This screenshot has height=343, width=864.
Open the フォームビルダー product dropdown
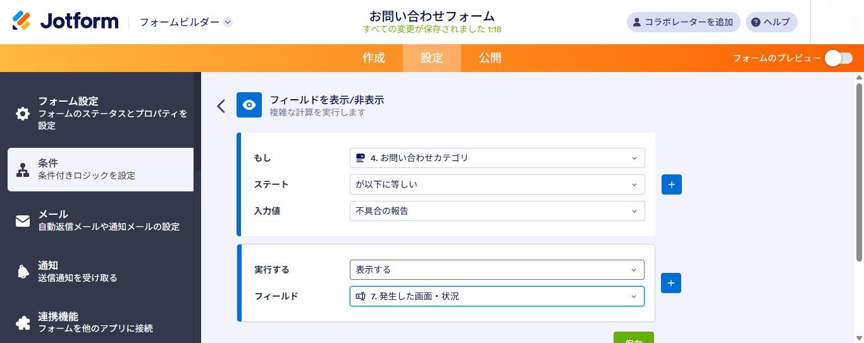pyautogui.click(x=185, y=22)
